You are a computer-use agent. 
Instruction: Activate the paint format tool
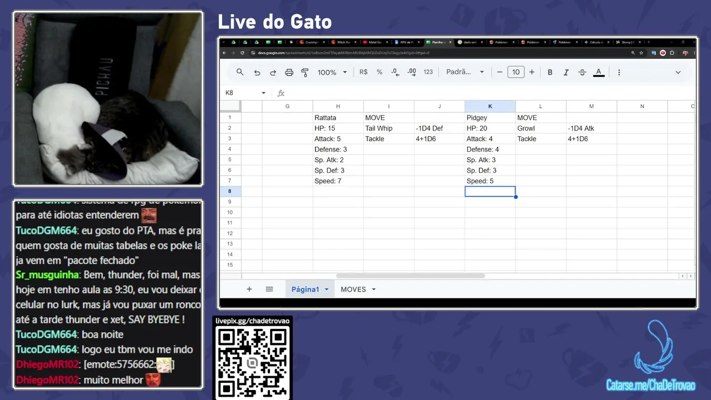coord(305,72)
